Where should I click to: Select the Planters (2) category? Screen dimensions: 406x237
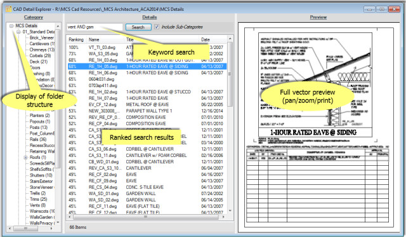[x=39, y=116]
